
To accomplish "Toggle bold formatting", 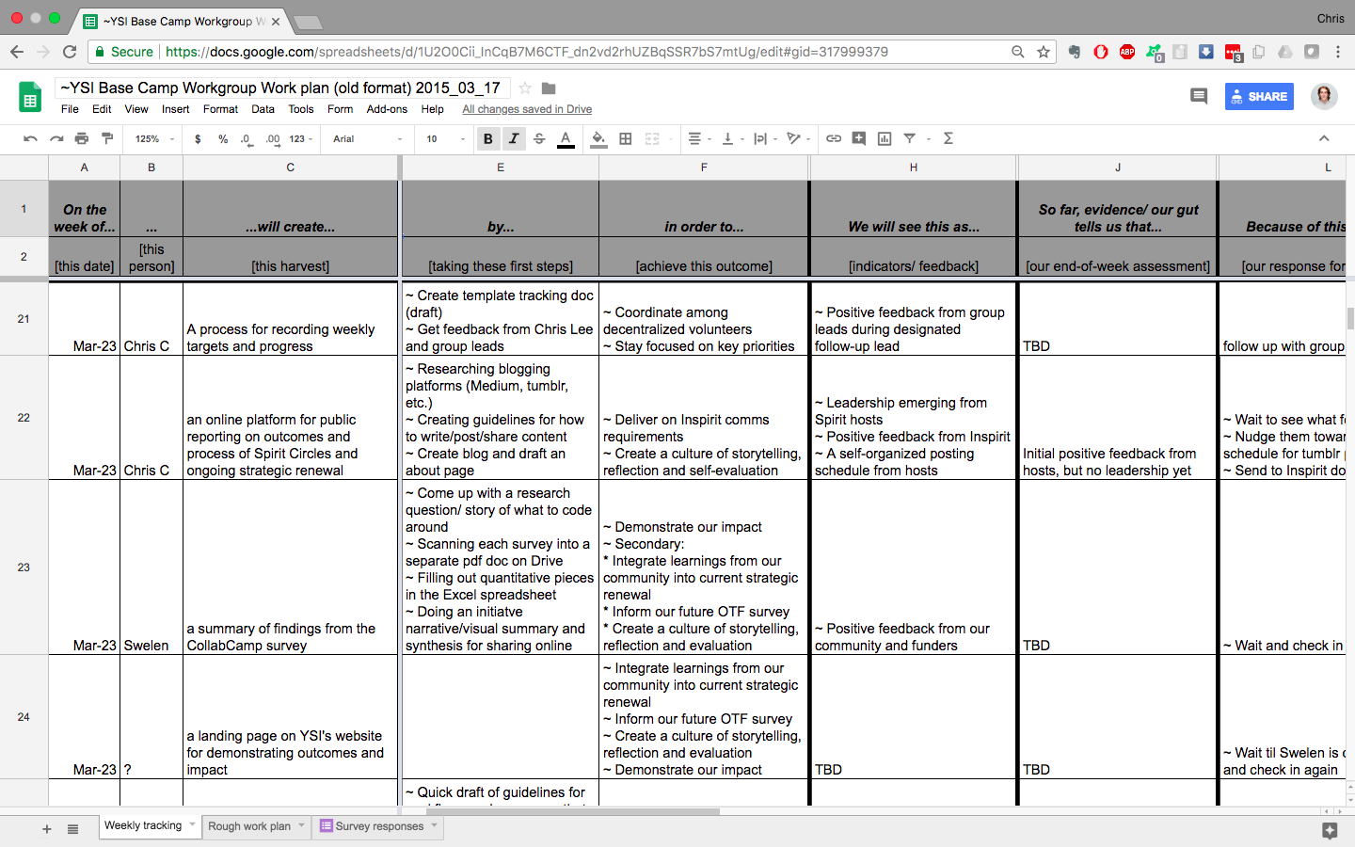I will click(488, 138).
